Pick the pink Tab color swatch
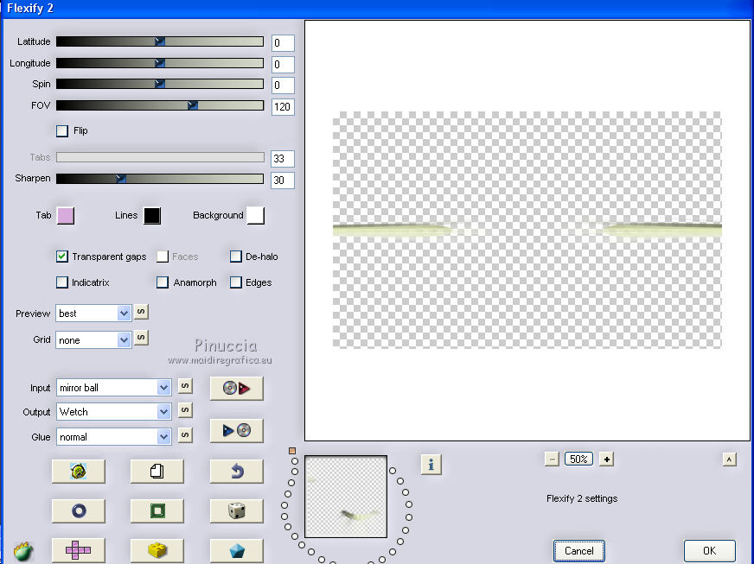 66,216
